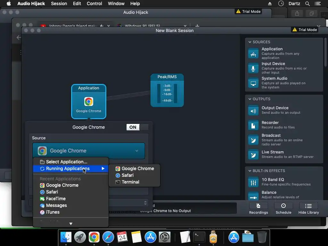Open the Window menu
Viewport: 328px width, 246px height.
pos(116,4)
